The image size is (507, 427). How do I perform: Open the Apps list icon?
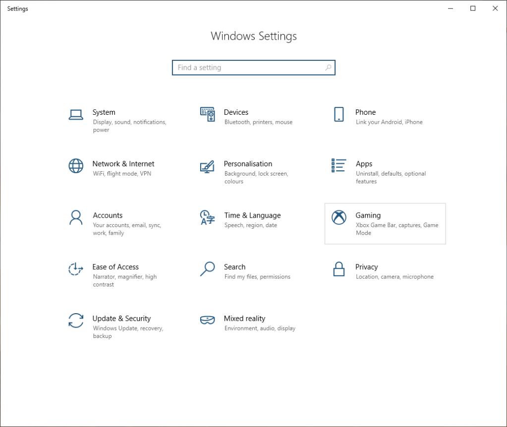(x=338, y=166)
